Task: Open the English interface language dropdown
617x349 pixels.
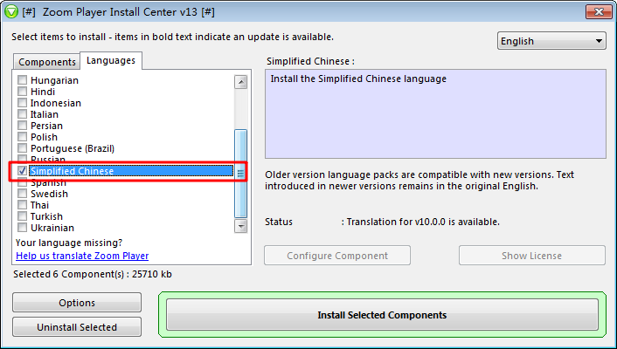Action: [x=551, y=41]
